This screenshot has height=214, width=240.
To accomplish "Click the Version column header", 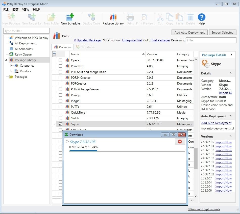I will 161,54.
